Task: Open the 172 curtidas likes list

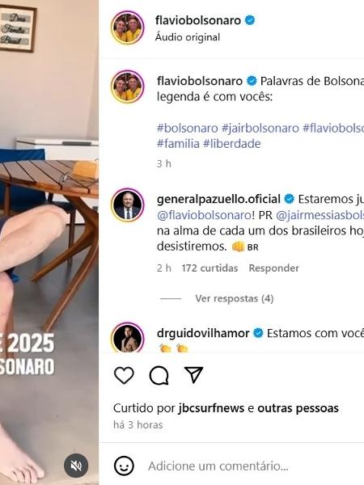Action: [x=210, y=268]
